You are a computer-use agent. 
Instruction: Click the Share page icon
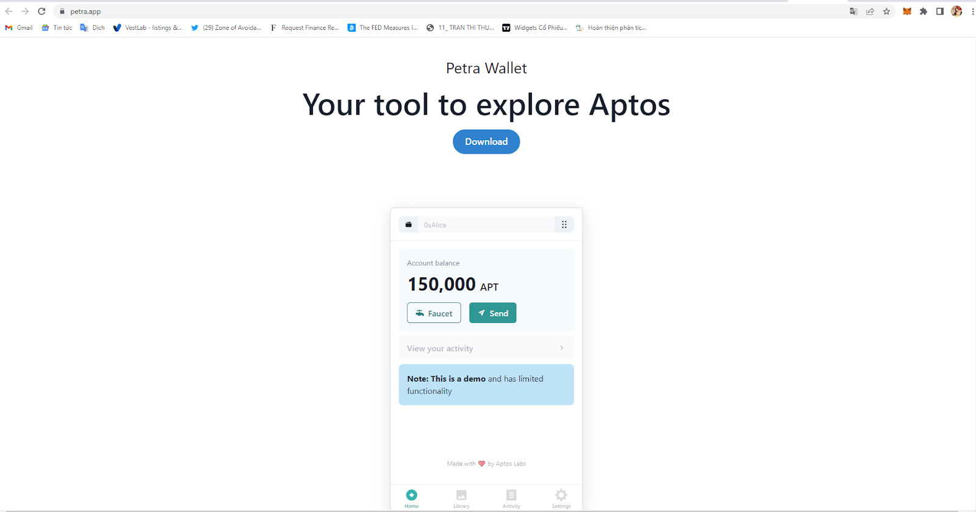point(870,12)
